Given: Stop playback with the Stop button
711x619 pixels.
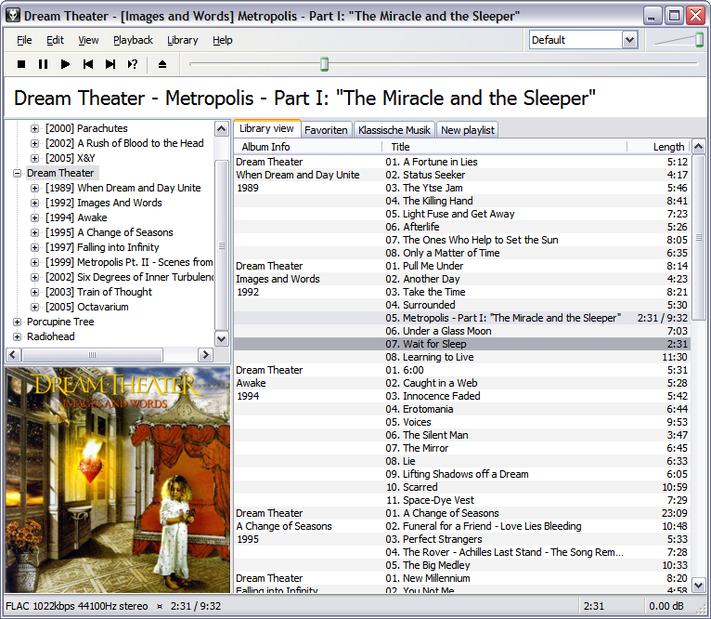Looking at the screenshot, I should (20, 64).
